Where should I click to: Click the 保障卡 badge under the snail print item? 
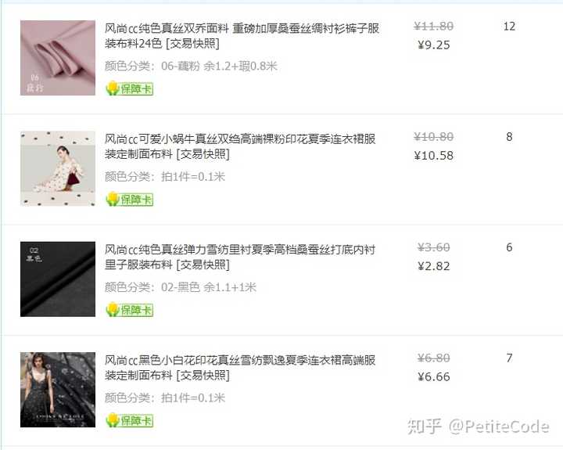(130, 199)
